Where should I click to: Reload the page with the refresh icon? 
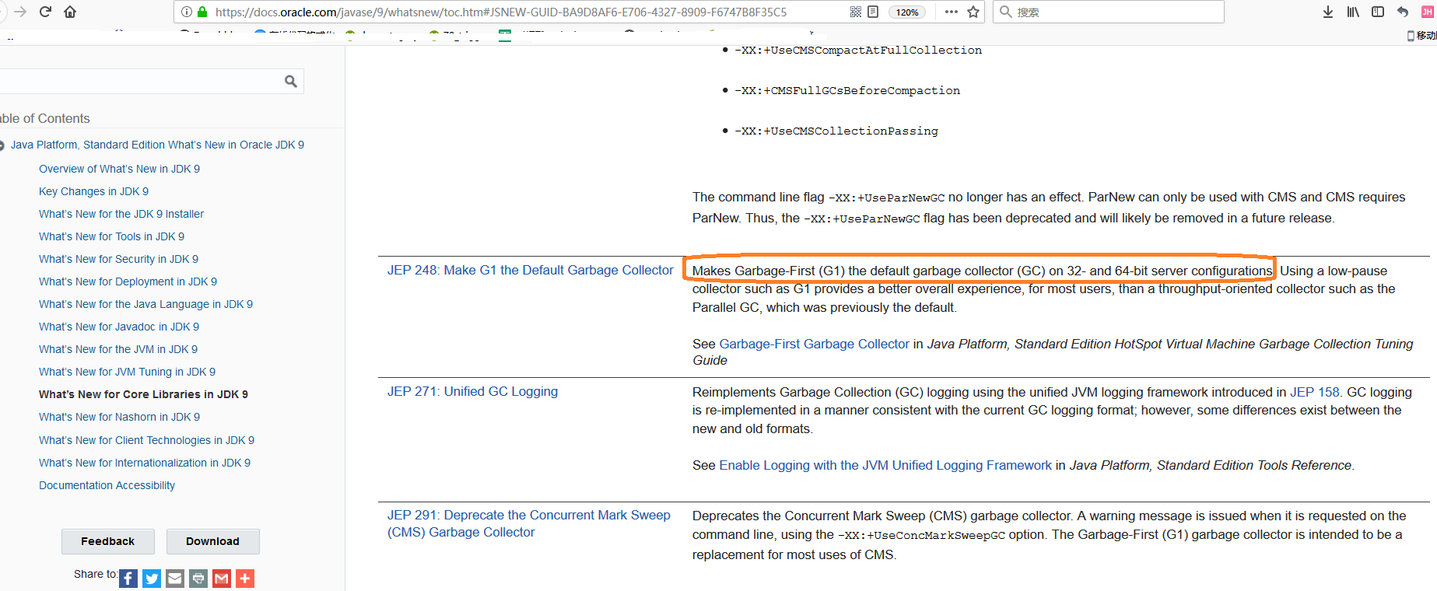[45, 12]
